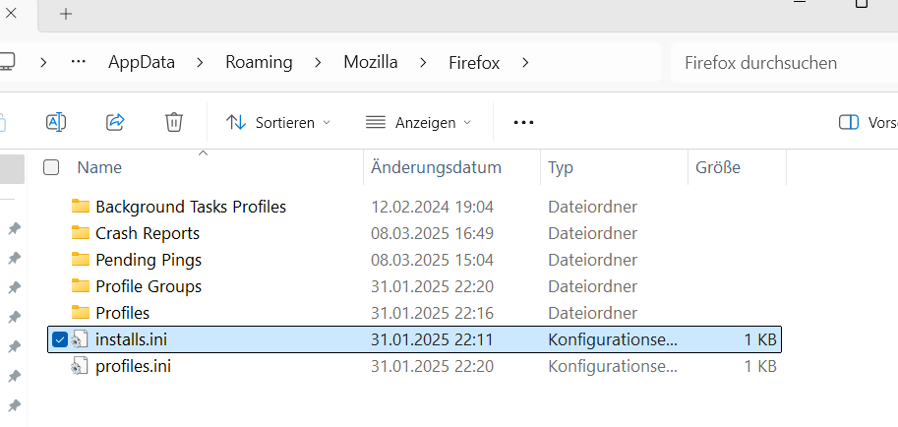898x427 pixels.
Task: Open a new tab with plus button
Action: (x=66, y=14)
